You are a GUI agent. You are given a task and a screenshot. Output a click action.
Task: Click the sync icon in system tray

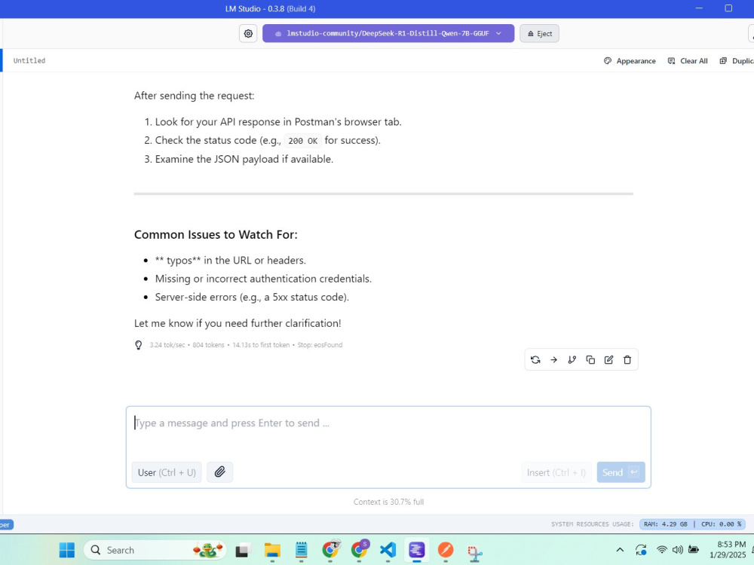point(641,550)
